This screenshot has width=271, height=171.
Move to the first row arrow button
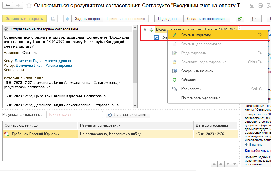pyautogui.click(x=214, y=164)
